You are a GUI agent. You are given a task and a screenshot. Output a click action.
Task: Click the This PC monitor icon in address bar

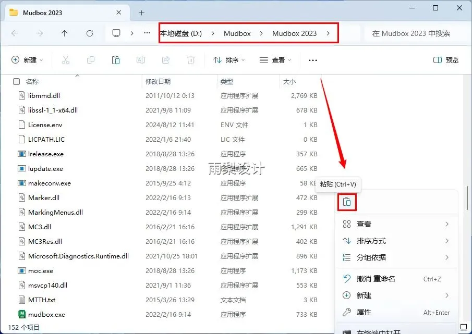click(x=116, y=33)
